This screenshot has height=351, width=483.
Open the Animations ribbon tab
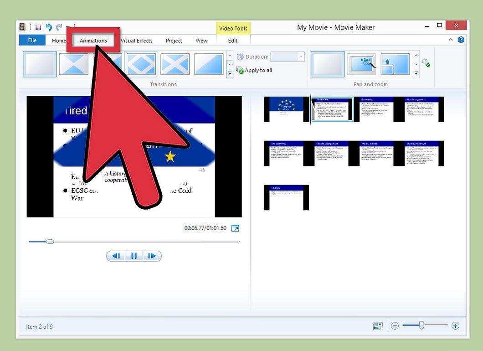[x=93, y=41]
